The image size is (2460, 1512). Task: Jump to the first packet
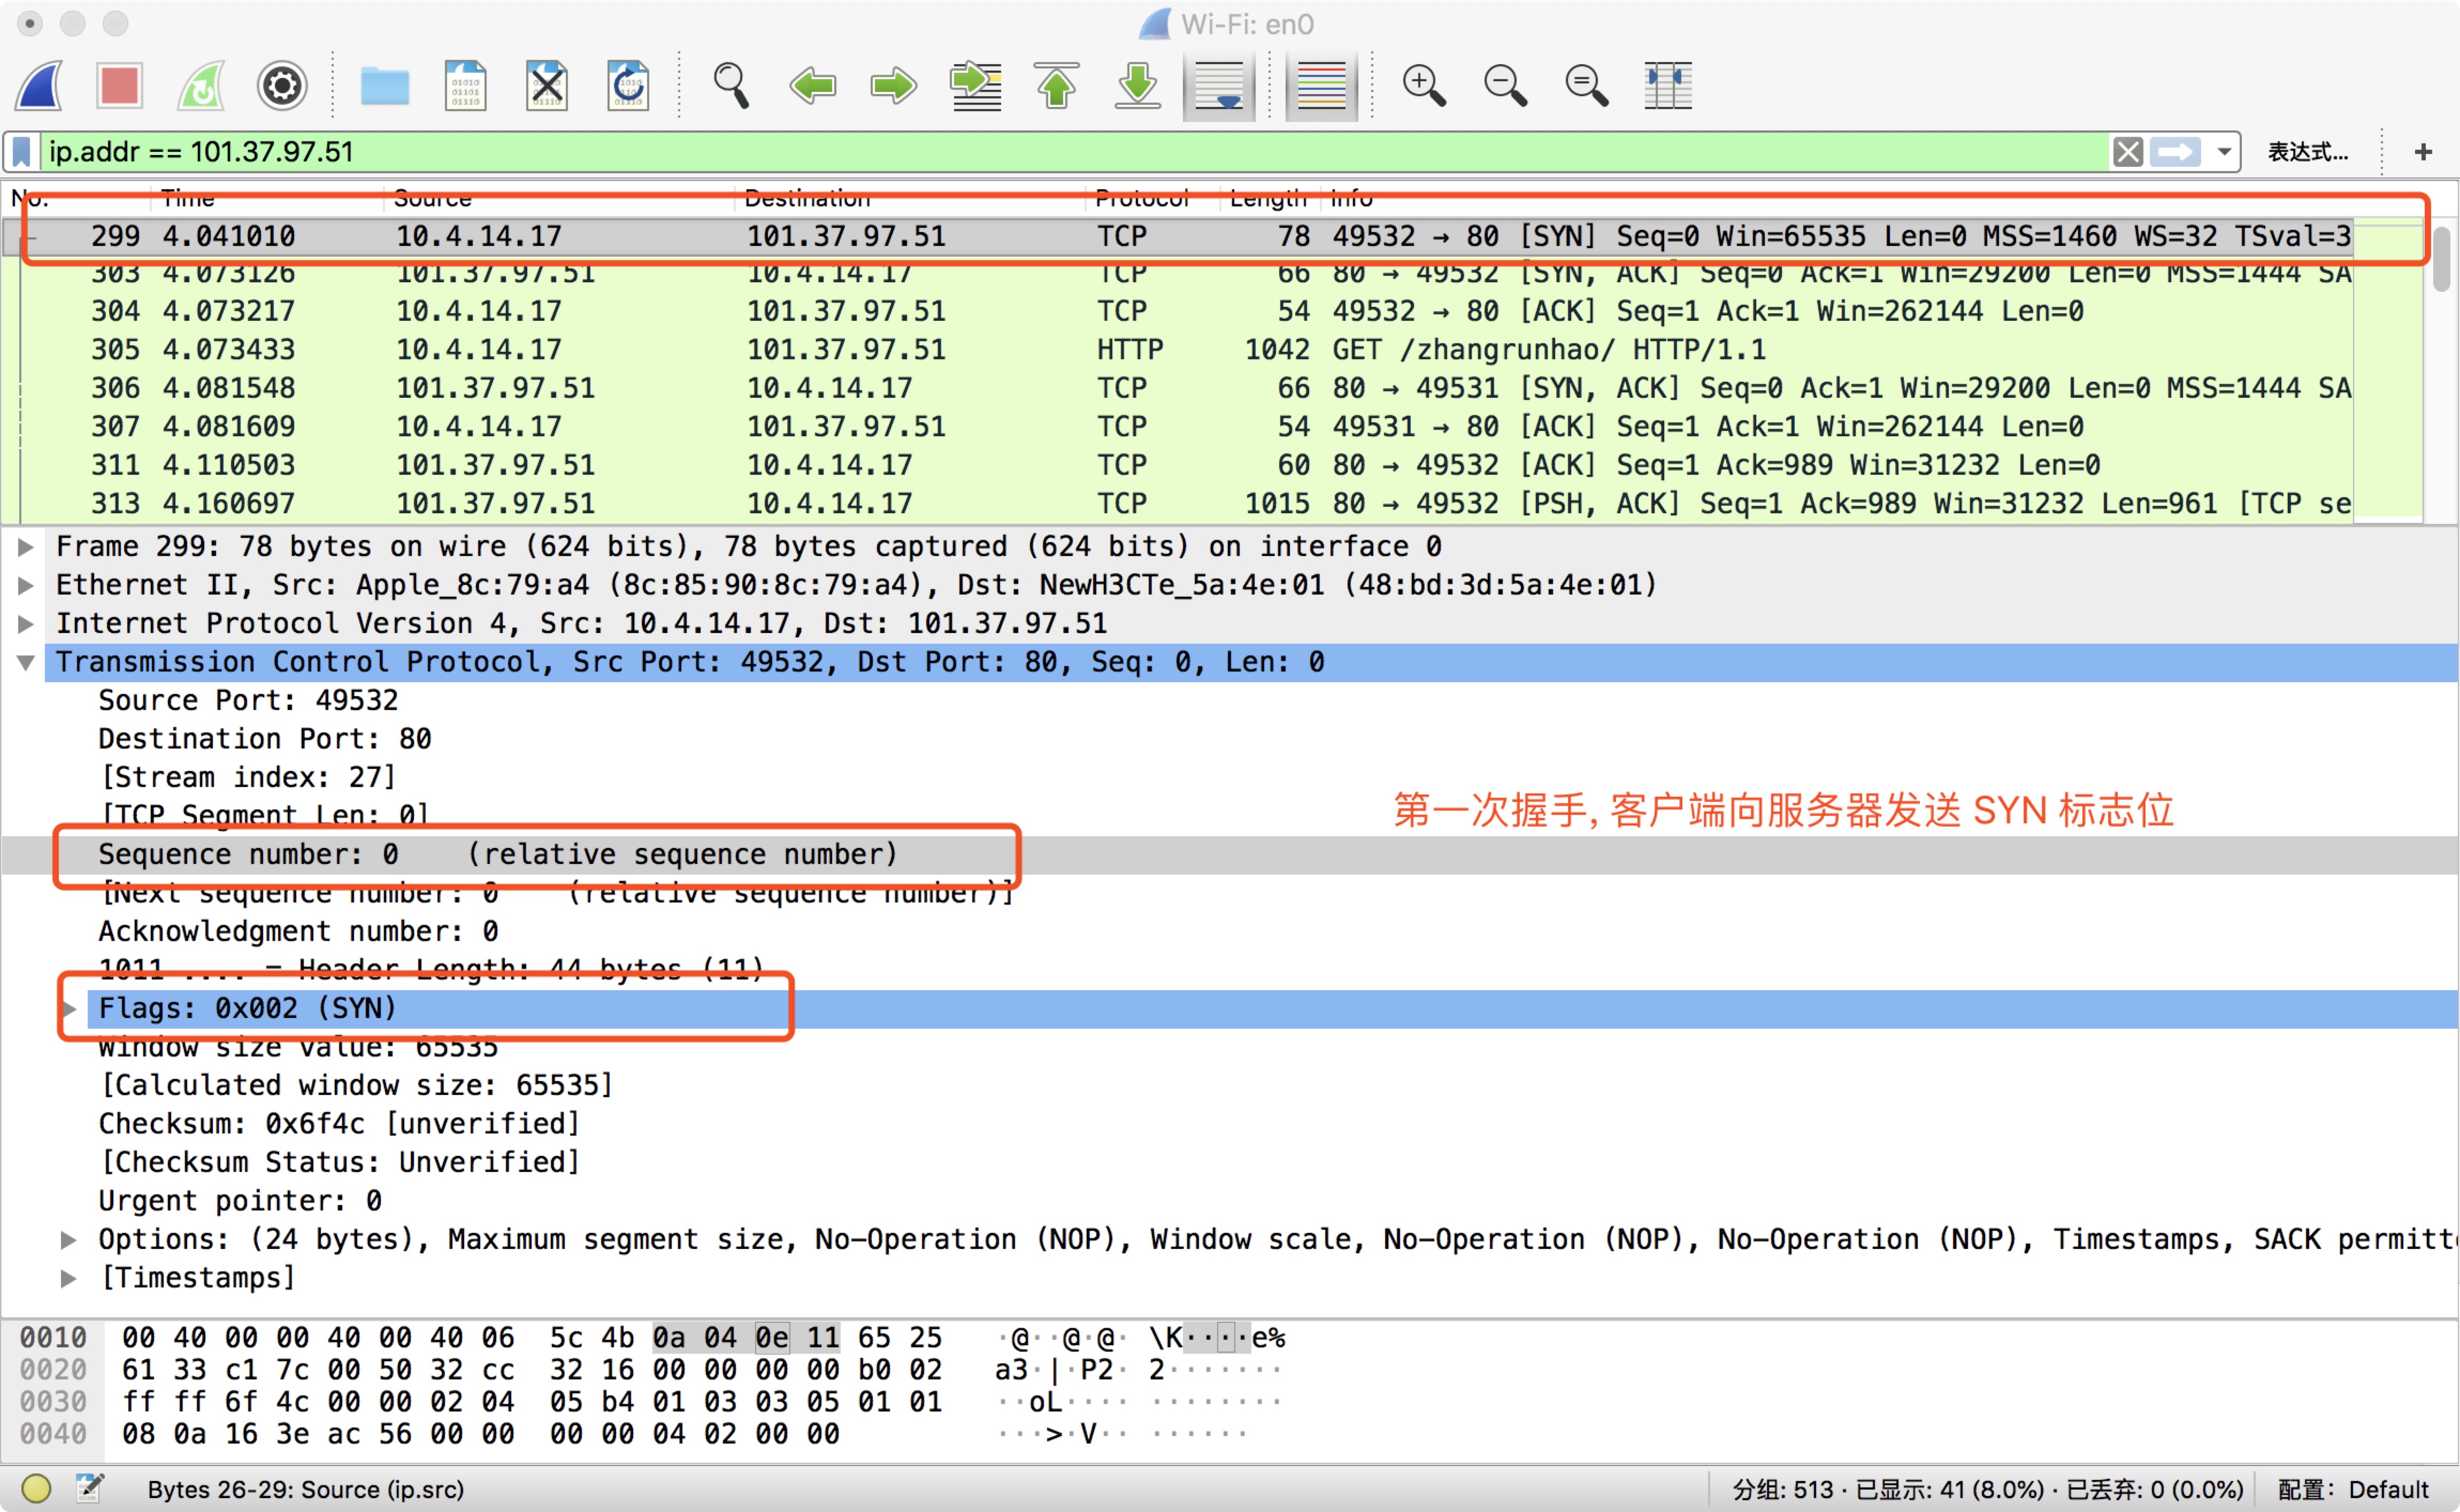click(1056, 86)
